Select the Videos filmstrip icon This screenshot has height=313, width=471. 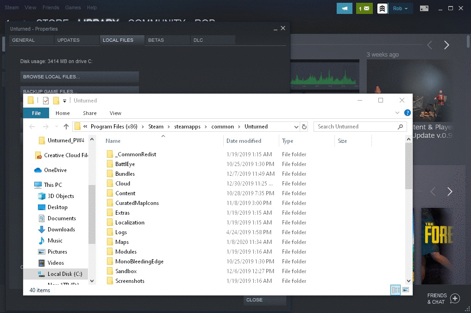coord(42,263)
